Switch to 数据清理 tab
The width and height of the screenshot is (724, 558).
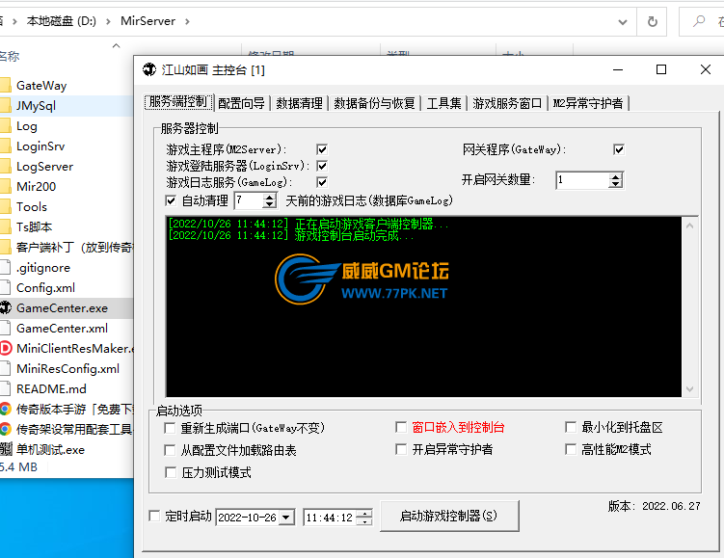(x=299, y=103)
